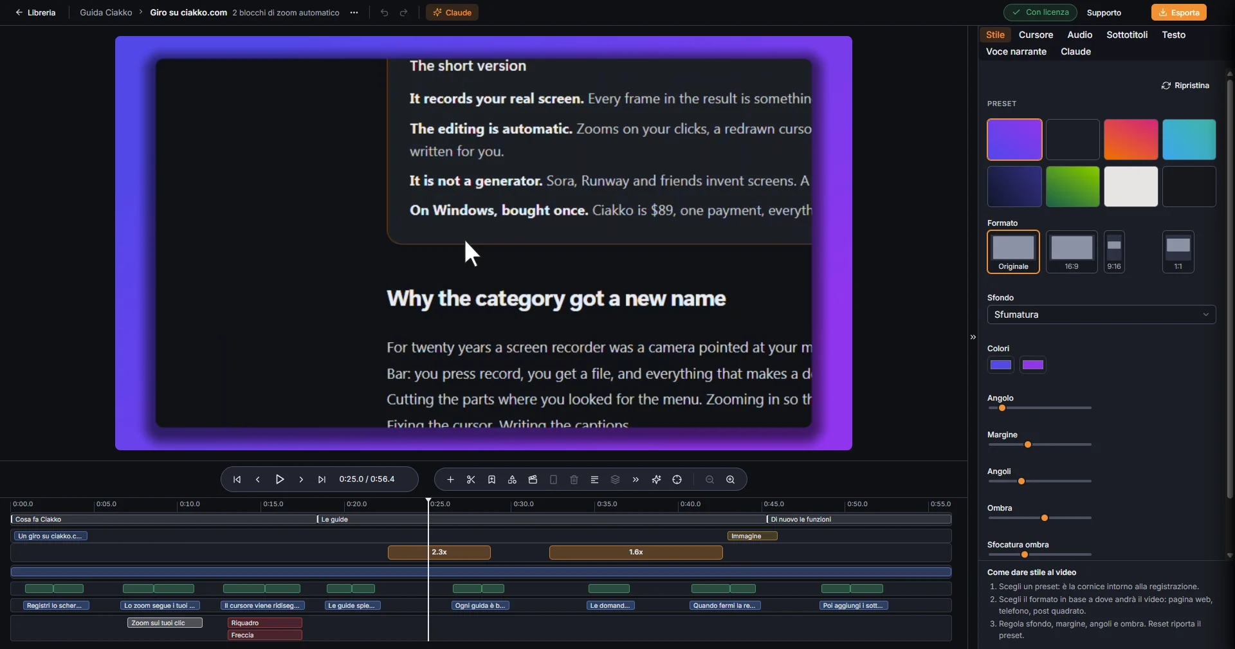Viewport: 1235px width, 649px height.
Task: Choose the 16:9 format option
Action: (x=1072, y=251)
